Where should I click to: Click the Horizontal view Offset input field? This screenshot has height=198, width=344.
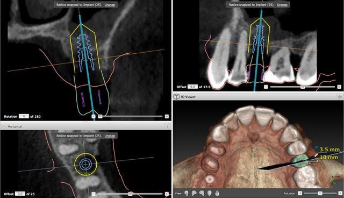20,194
